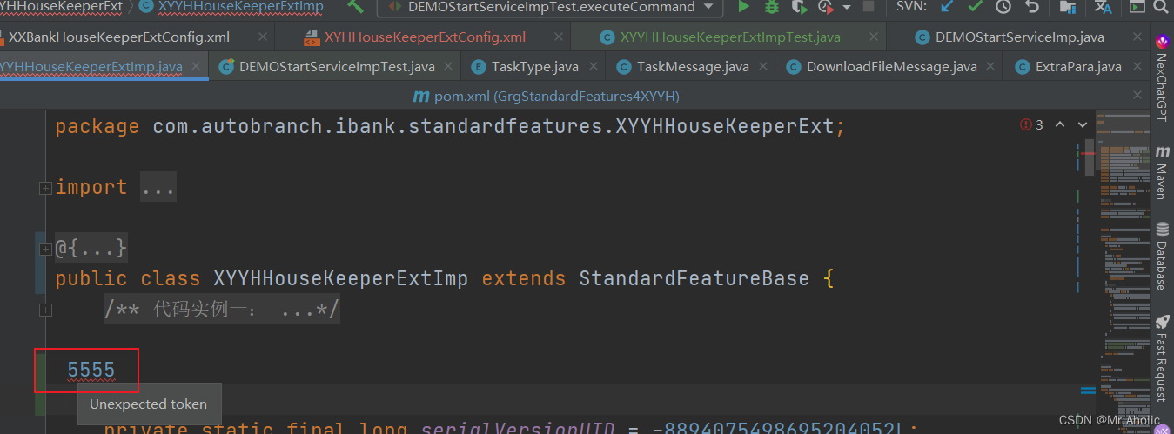Image resolution: width=1174 pixels, height=434 pixels.
Task: Switch to XYYHHouseKeeperExtImpTest.java tab
Action: click(x=729, y=37)
